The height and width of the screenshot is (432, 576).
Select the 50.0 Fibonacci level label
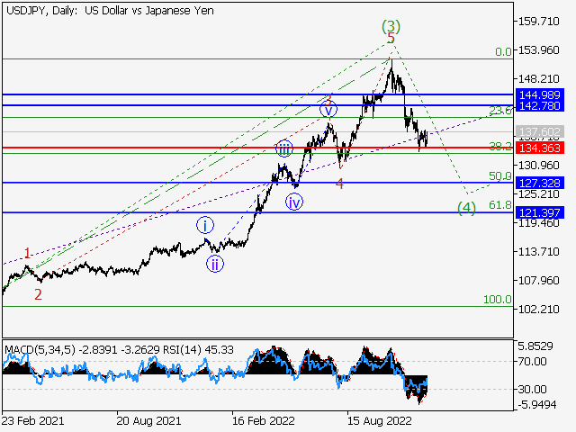pos(500,176)
